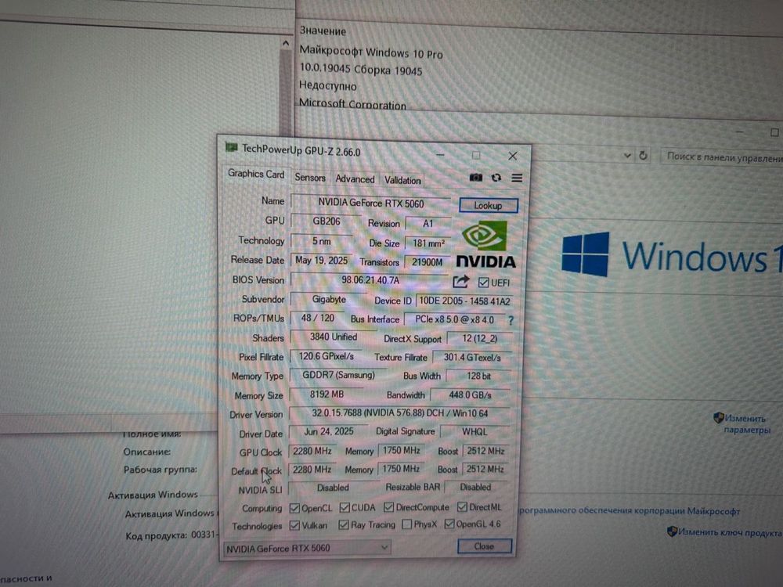This screenshot has width=783, height=587.
Task: Open the GPU selector dropdown NVIDIA GeForce RTX 5060
Action: coord(307,548)
